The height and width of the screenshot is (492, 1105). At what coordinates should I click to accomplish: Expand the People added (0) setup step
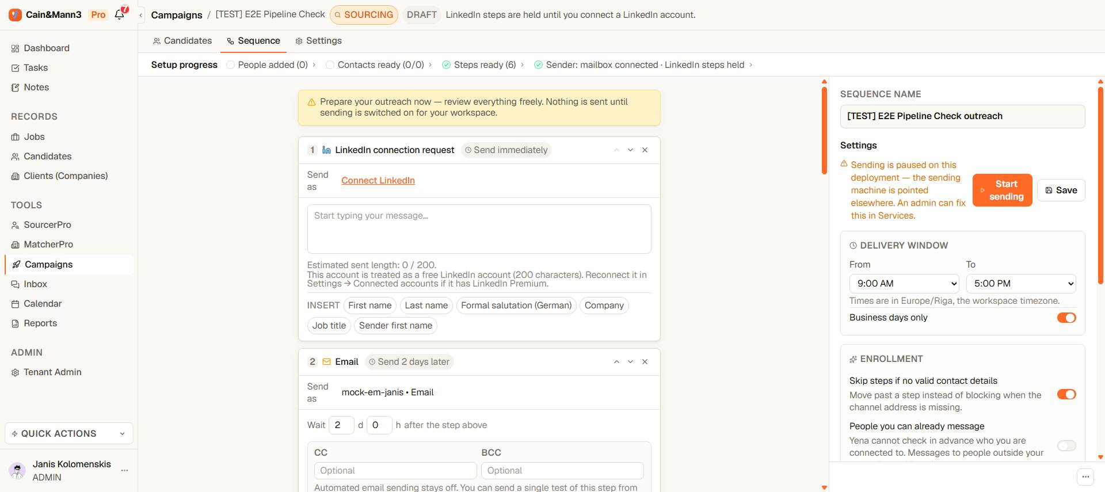click(x=271, y=65)
